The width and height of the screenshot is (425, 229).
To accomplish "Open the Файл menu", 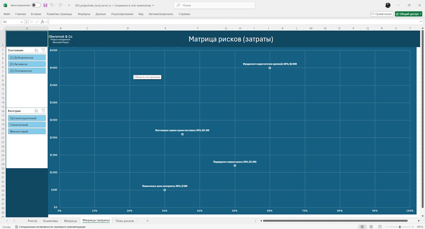I will click(x=7, y=14).
